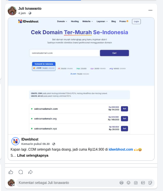Viewport: 163px width, 191px height.
Task: Switch commenting identity via avatar arrow
Action: (x=14, y=185)
